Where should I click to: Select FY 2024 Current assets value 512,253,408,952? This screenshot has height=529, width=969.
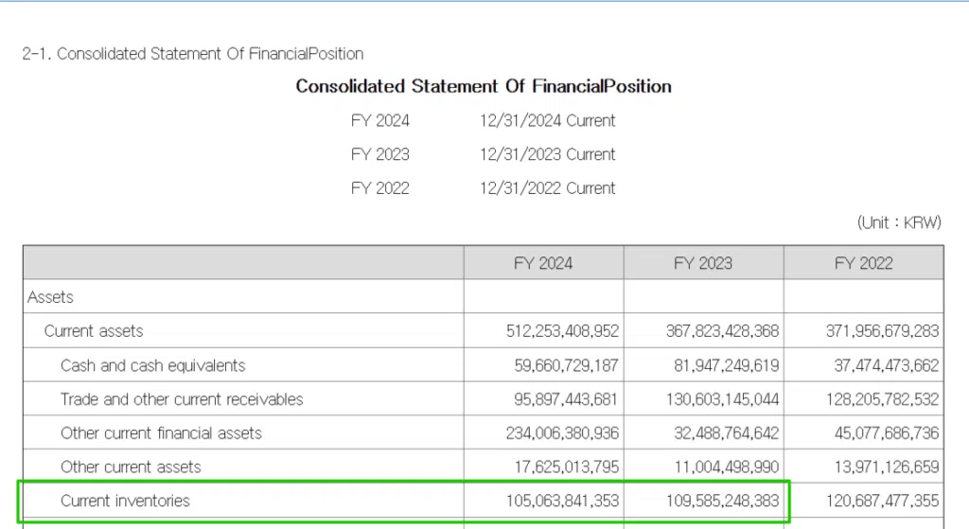(562, 331)
